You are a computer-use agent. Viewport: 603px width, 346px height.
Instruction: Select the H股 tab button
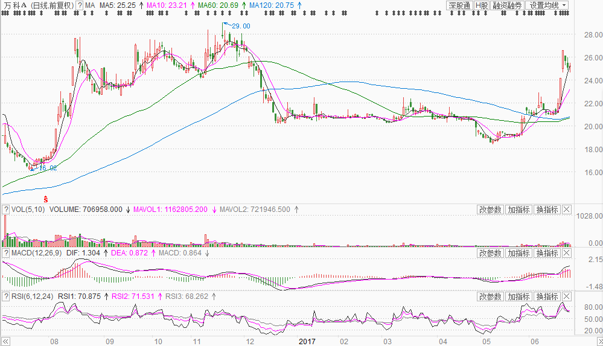pos(482,5)
